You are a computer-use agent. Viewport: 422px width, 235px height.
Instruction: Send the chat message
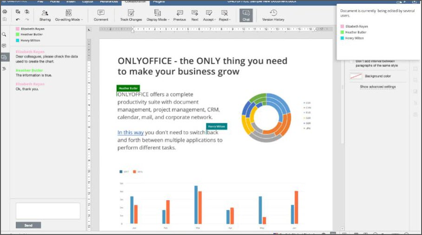(x=28, y=225)
